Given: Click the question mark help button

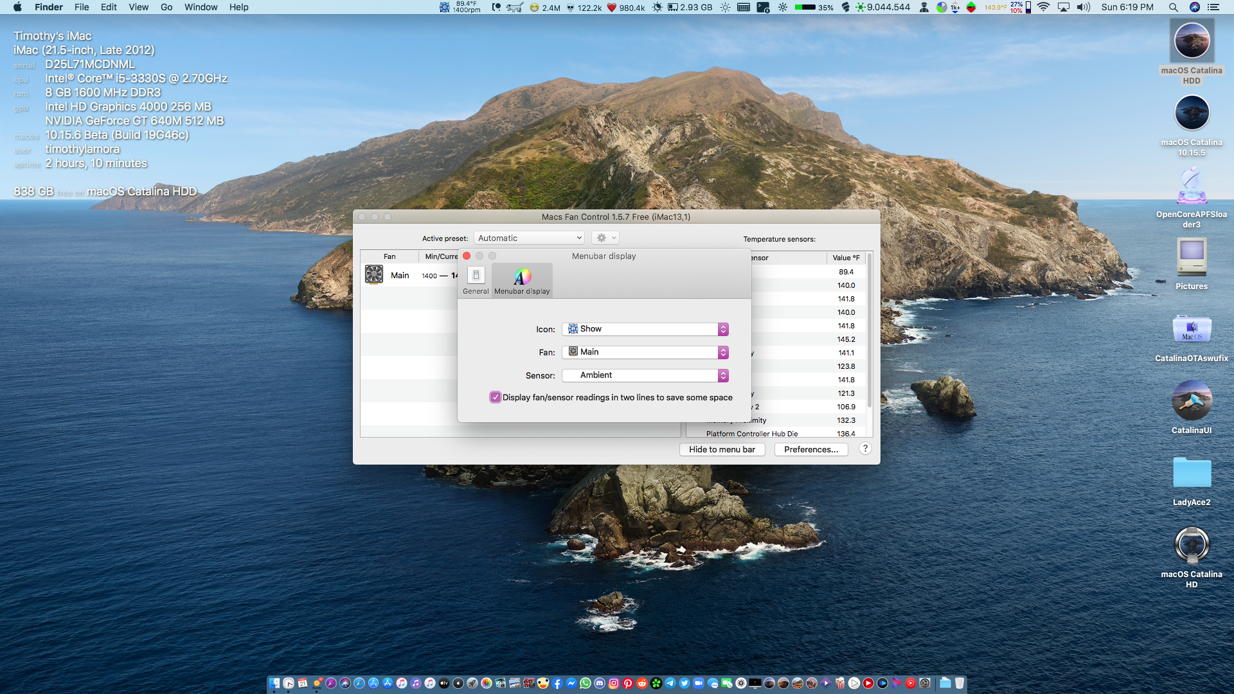Looking at the screenshot, I should [865, 449].
